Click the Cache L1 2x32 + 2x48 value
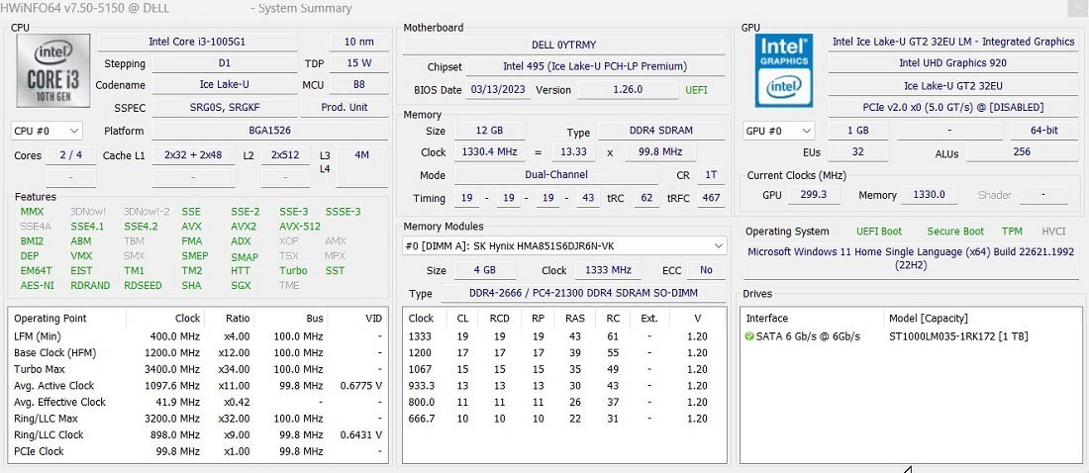Screen dimensions: 1089x473 tap(193, 155)
